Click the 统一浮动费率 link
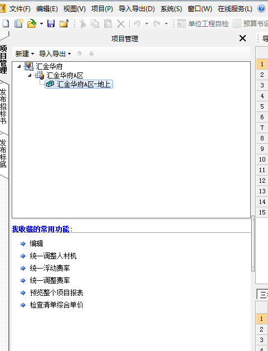Image resolution: width=268 pixels, height=351 pixels. click(x=50, y=268)
